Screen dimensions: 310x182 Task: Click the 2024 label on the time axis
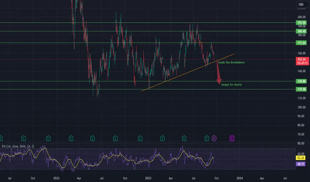click(x=239, y=178)
